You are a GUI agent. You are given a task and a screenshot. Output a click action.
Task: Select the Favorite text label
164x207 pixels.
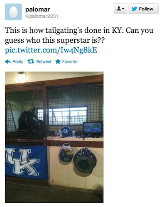click(70, 61)
